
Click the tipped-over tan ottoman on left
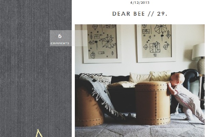tap(90, 106)
